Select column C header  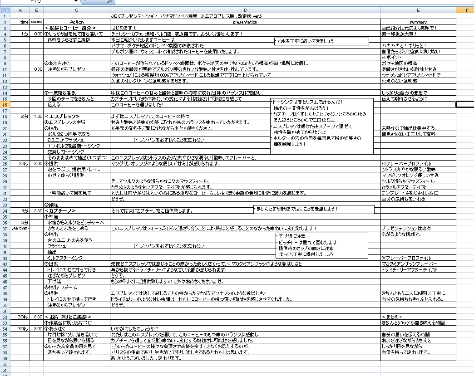point(77,10)
